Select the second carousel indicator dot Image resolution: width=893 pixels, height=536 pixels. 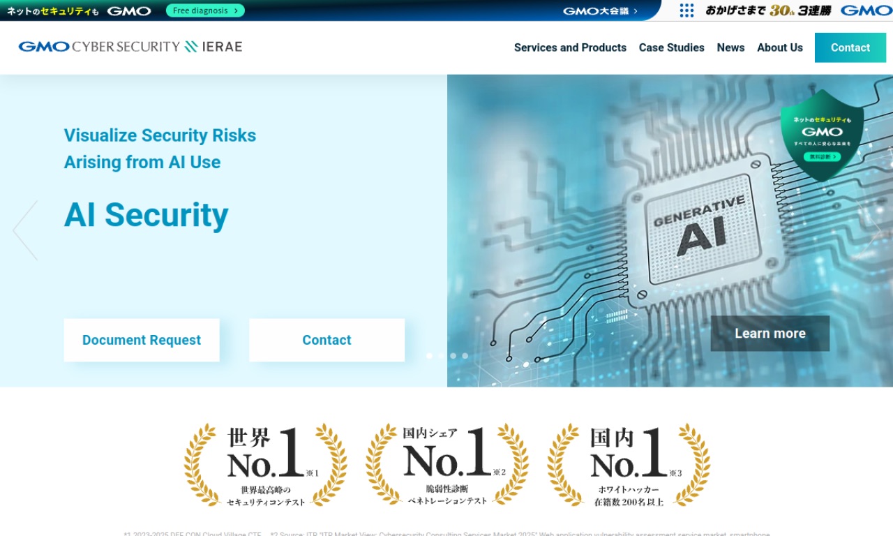pyautogui.click(x=441, y=356)
